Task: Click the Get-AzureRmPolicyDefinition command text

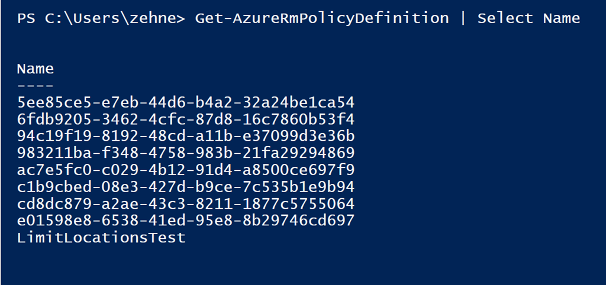Action: point(321,18)
